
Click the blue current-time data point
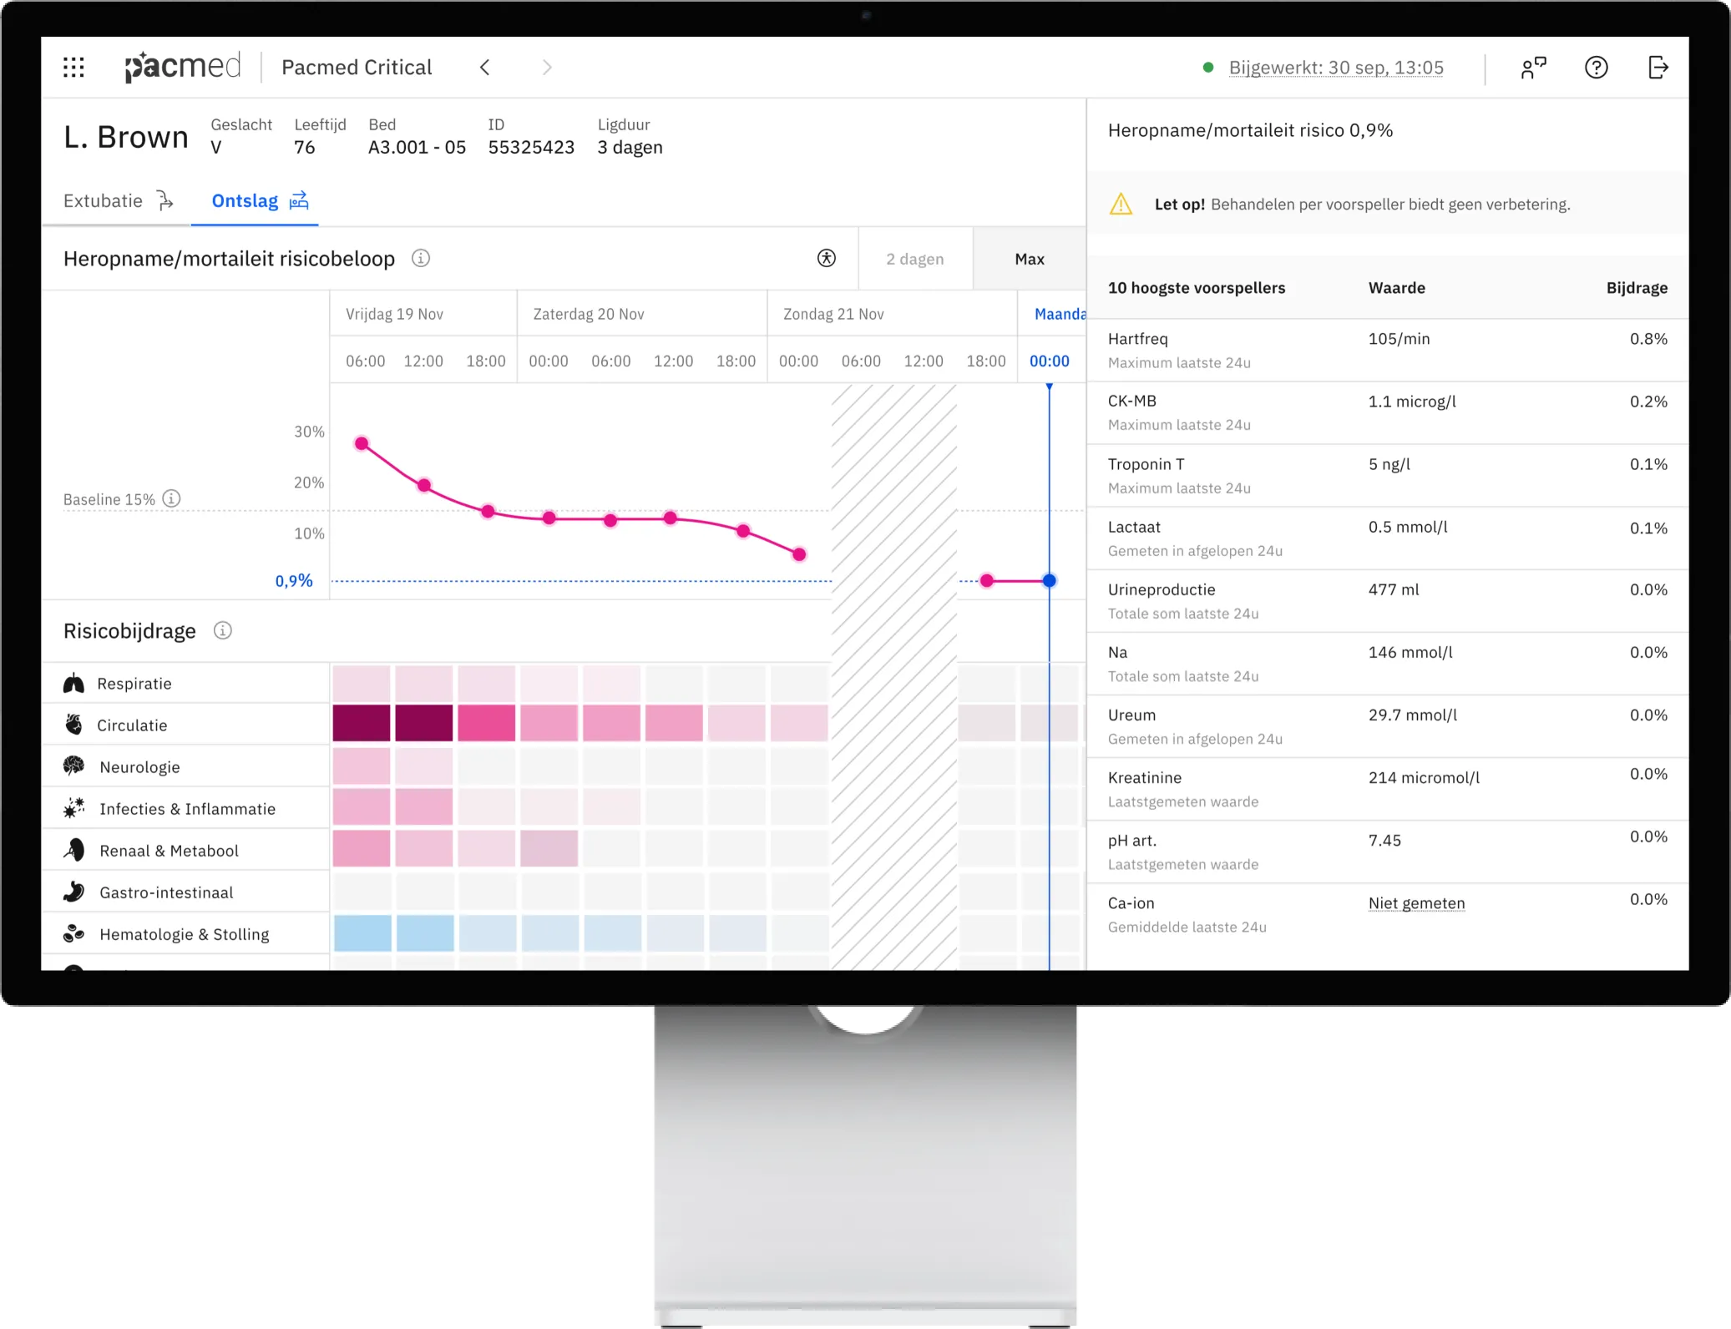tap(1049, 581)
